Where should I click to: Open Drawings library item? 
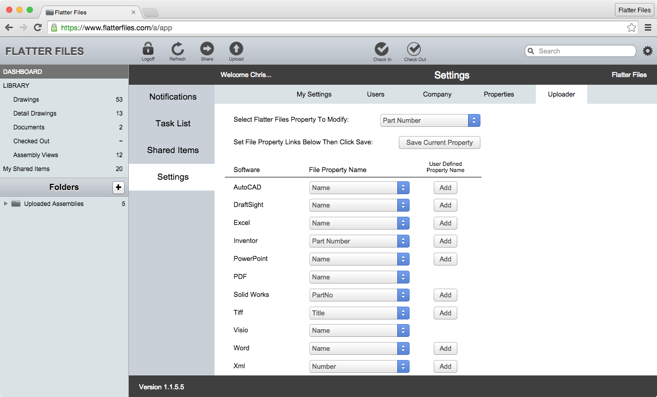[x=64, y=100]
